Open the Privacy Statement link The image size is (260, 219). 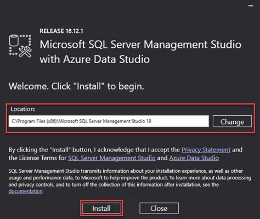coord(205,150)
